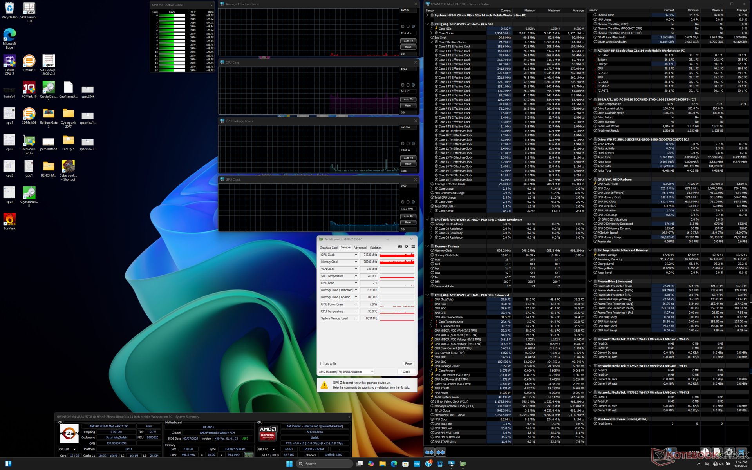Collapse the Memory Timings sensor group

click(427, 246)
